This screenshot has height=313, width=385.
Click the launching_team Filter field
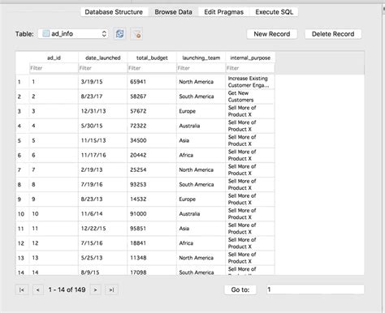click(x=201, y=68)
